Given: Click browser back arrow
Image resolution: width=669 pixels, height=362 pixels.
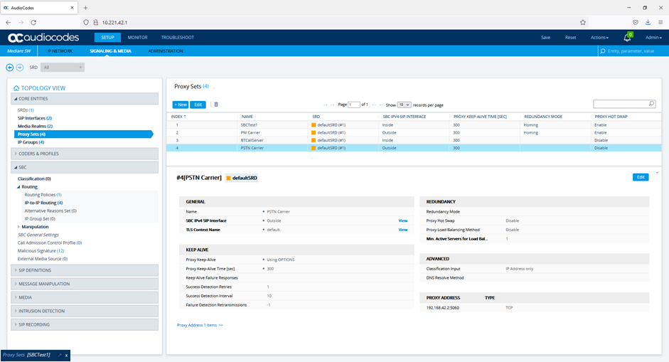Looking at the screenshot, I should [9, 22].
